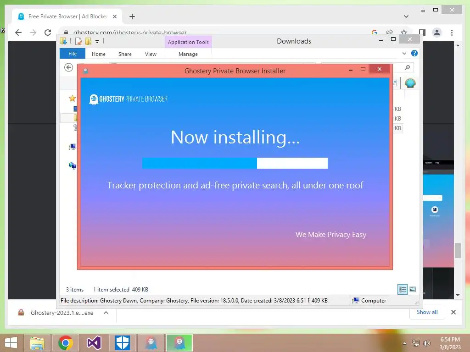Click Chrome scrollbar down arrow
Image resolution: width=470 pixels, height=352 pixels.
[458, 295]
